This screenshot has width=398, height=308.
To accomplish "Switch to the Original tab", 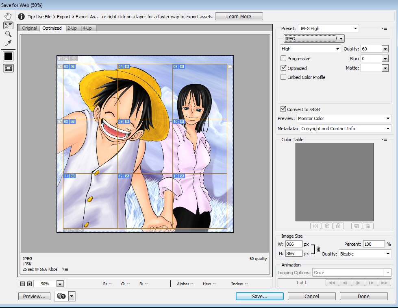I will [29, 28].
